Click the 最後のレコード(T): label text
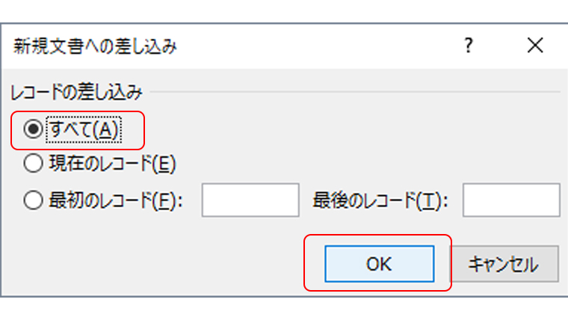The width and height of the screenshot is (568, 320). click(380, 200)
